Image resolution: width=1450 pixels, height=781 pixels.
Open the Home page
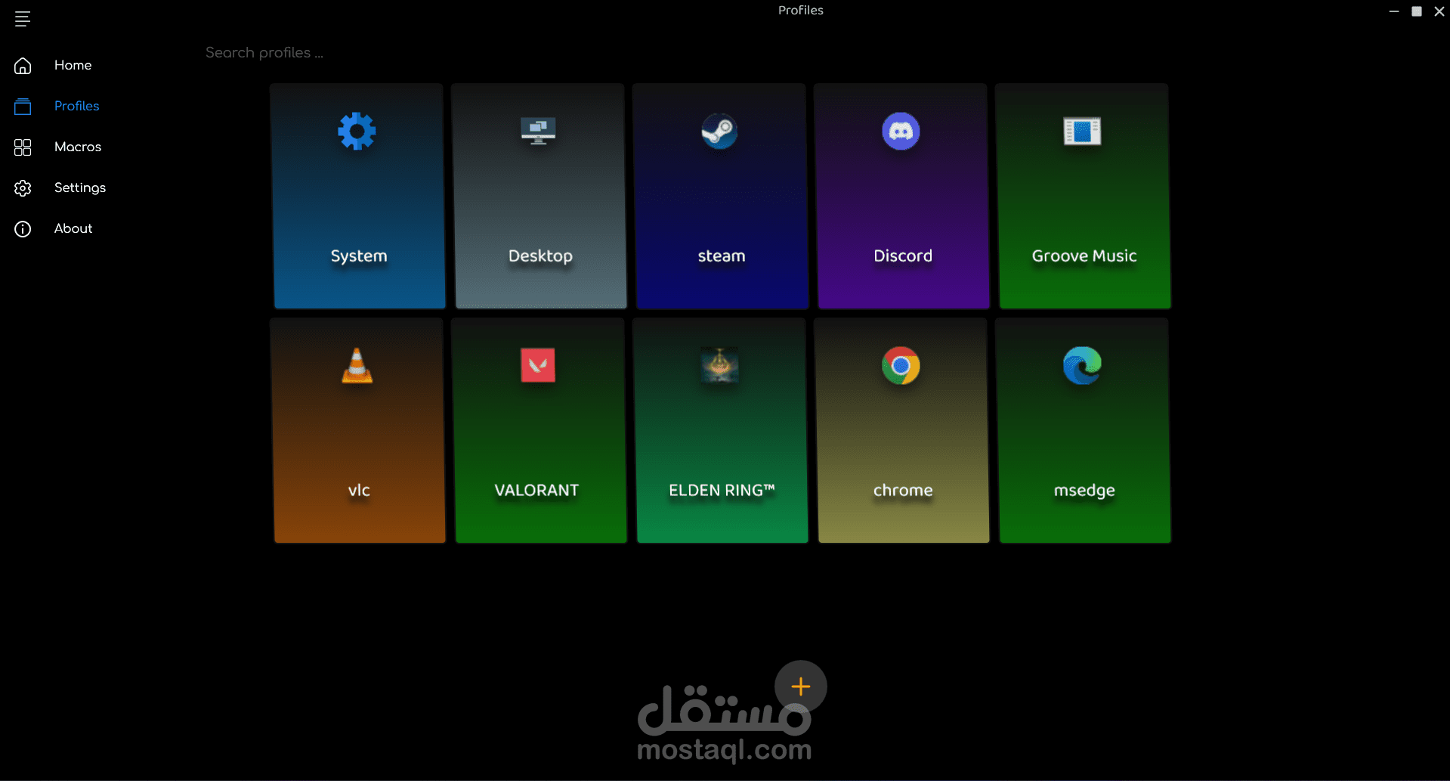(x=73, y=65)
